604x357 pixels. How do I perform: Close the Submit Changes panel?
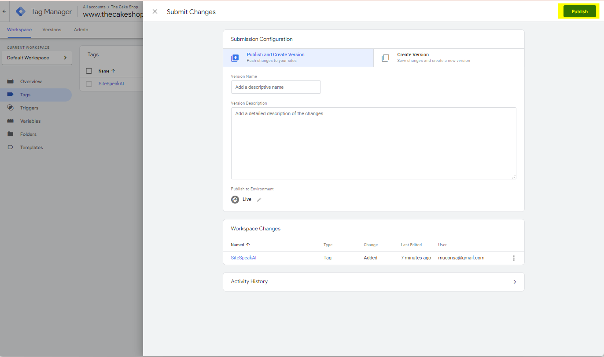155,12
